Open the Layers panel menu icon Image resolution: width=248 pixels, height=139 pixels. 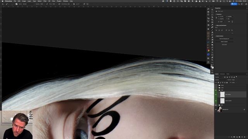tap(247, 74)
